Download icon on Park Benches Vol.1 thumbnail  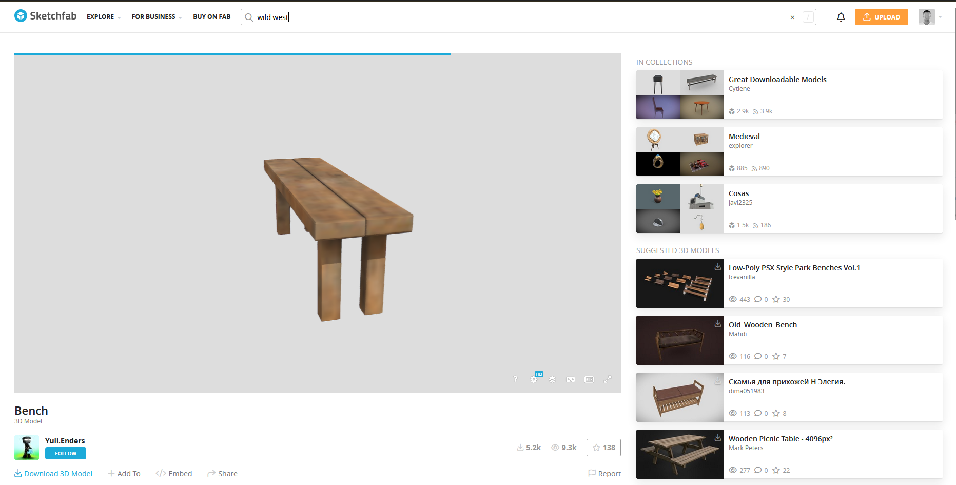[x=718, y=267]
